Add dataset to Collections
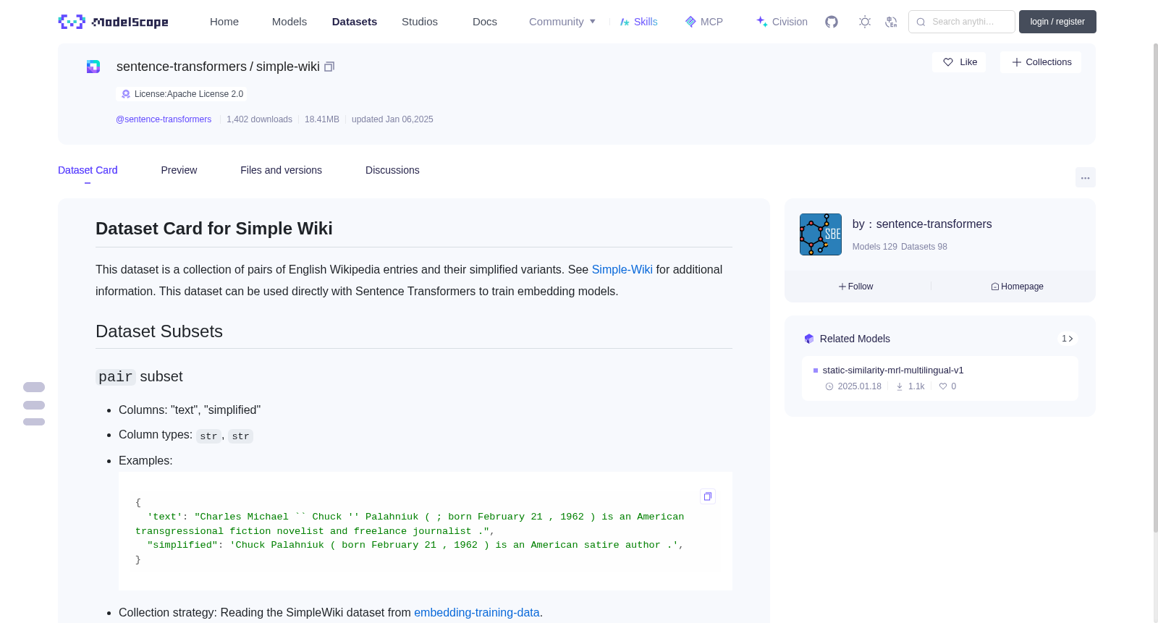Viewport: 1158px width, 623px height. coord(1041,62)
